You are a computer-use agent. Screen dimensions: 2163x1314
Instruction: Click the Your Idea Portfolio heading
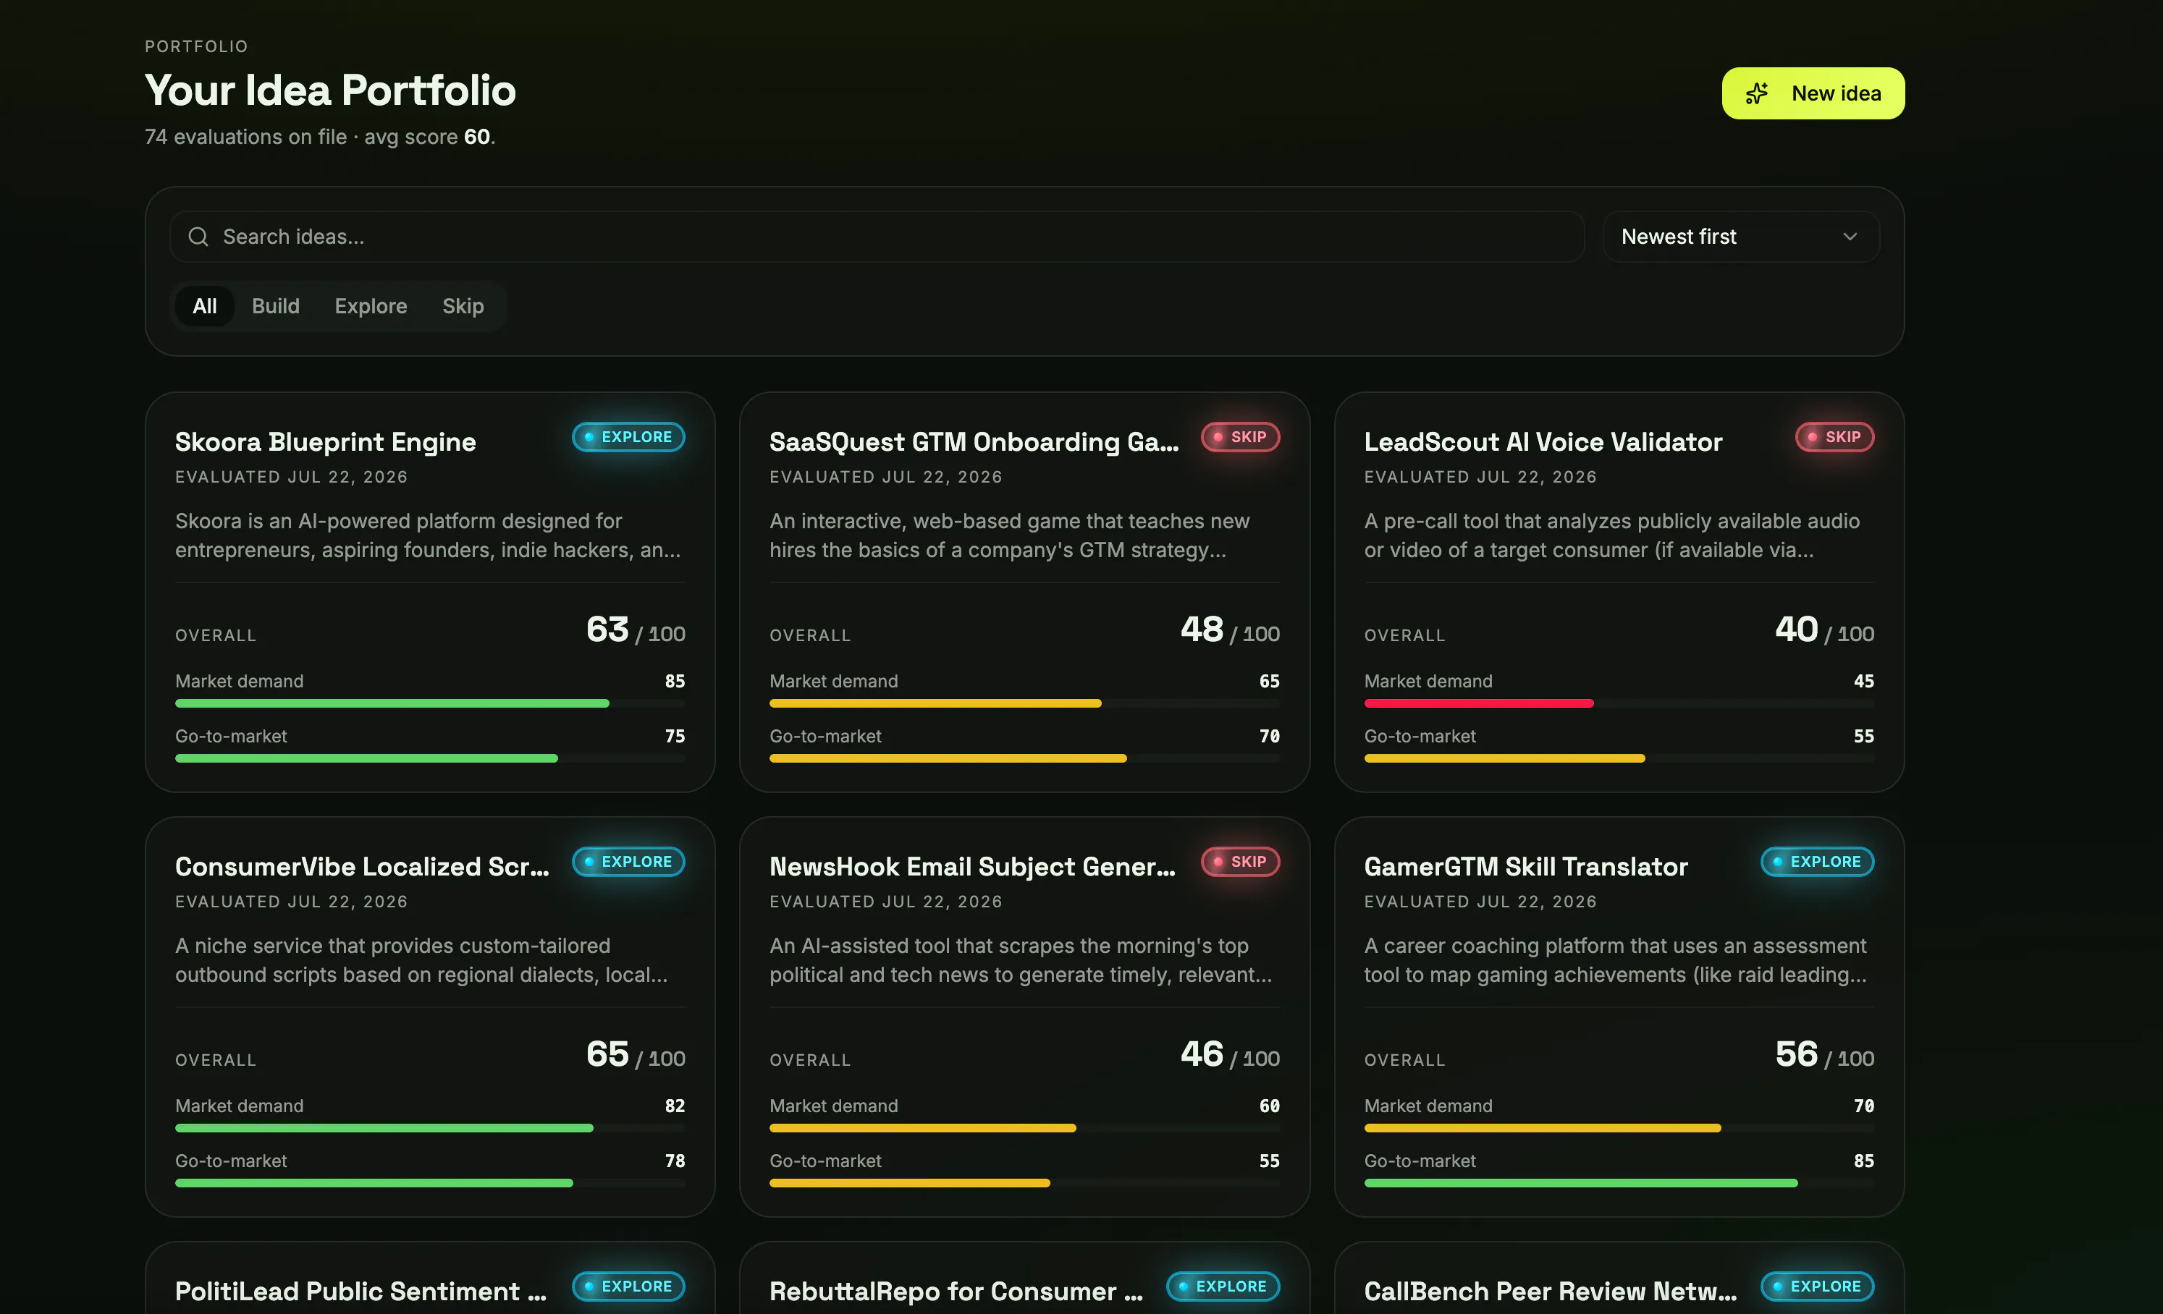click(x=330, y=90)
